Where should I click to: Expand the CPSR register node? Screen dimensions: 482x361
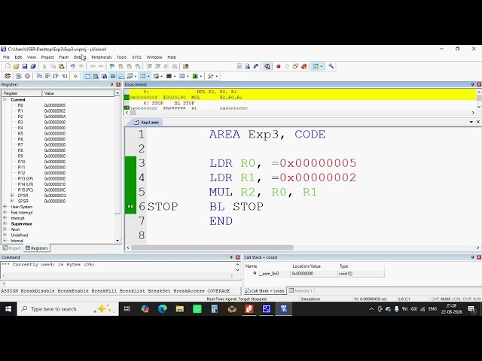coord(12,196)
